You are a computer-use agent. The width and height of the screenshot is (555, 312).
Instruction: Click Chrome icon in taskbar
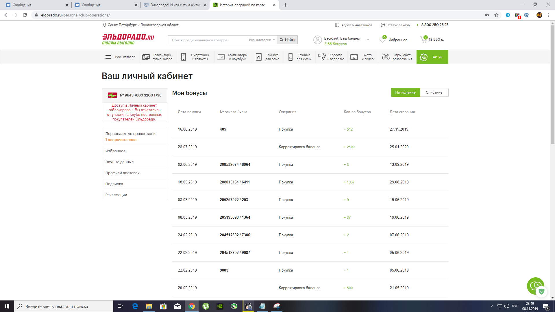(192, 306)
